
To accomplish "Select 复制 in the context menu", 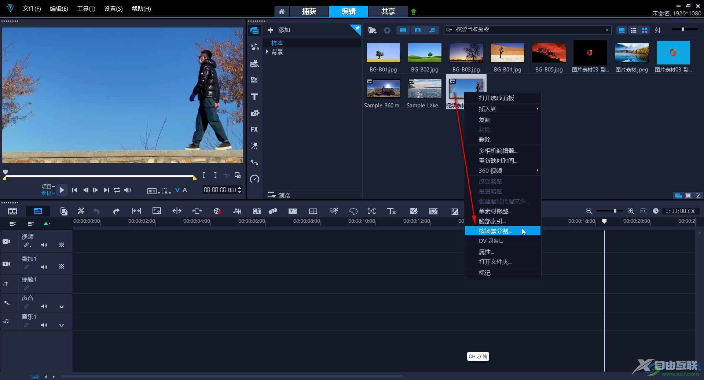I will [x=503, y=120].
